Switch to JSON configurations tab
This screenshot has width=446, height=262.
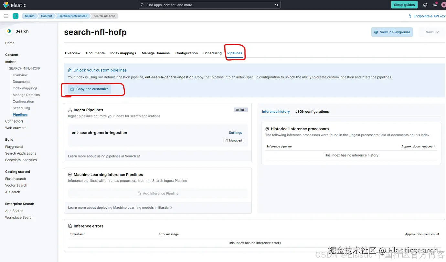click(x=312, y=112)
